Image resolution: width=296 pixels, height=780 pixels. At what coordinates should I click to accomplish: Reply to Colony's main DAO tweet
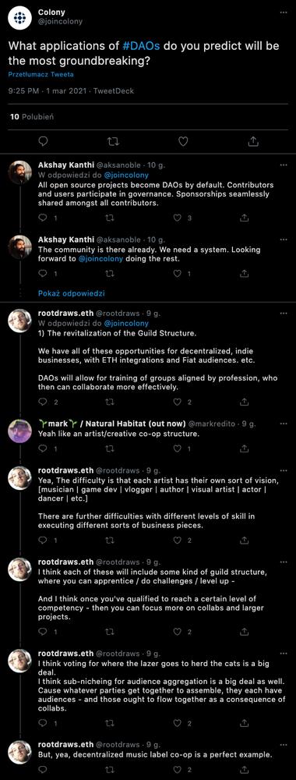coord(44,142)
